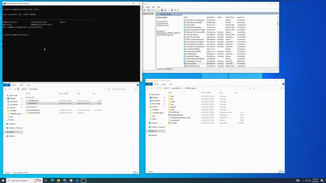Click Back arrow in CYRISMA_Agent Explorer window
The height and width of the screenshot is (183, 326).
click(148, 88)
